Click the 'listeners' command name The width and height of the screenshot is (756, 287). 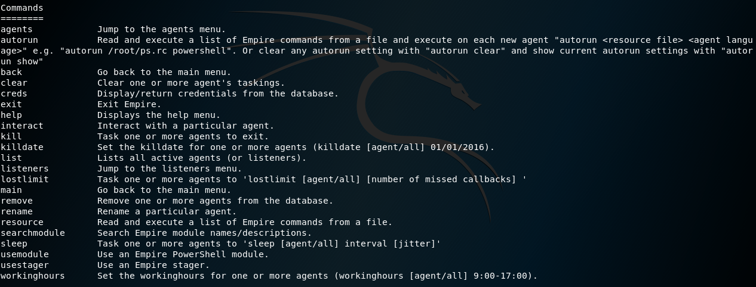pos(24,169)
